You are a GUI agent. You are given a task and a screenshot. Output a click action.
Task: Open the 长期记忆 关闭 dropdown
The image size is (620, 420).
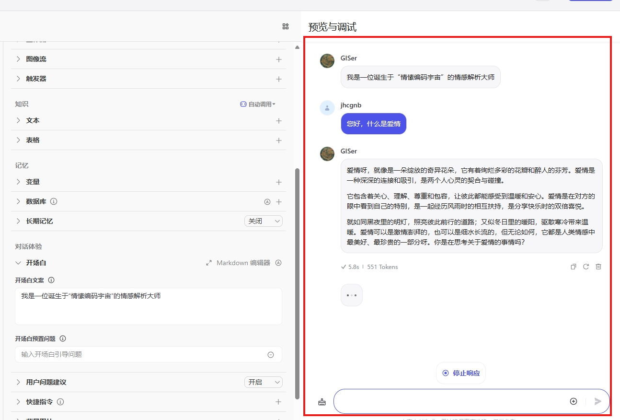click(x=263, y=221)
